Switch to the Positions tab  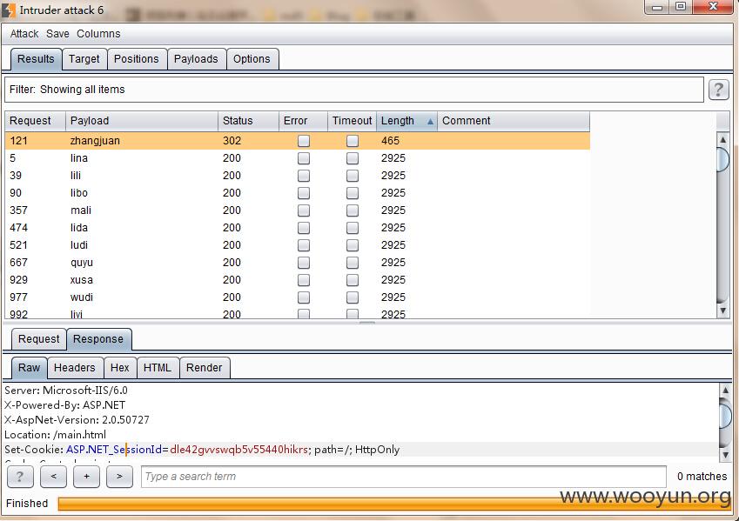[136, 59]
